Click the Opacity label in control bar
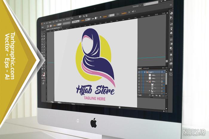 click(x=83, y=20)
